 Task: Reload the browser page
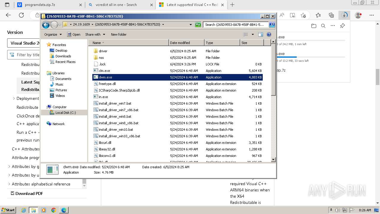point(21,15)
